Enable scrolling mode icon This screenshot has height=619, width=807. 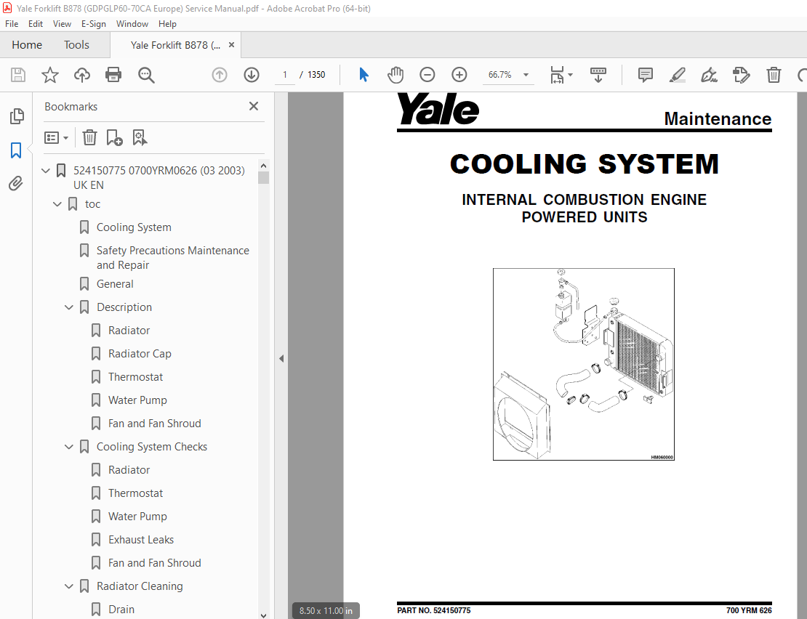(598, 75)
